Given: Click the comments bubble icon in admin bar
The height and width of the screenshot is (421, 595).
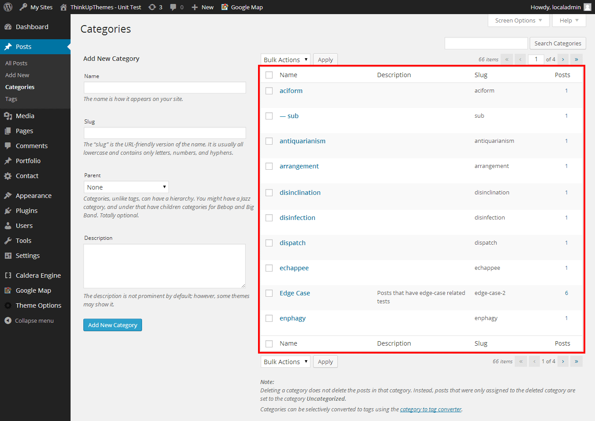Looking at the screenshot, I should pyautogui.click(x=173, y=7).
